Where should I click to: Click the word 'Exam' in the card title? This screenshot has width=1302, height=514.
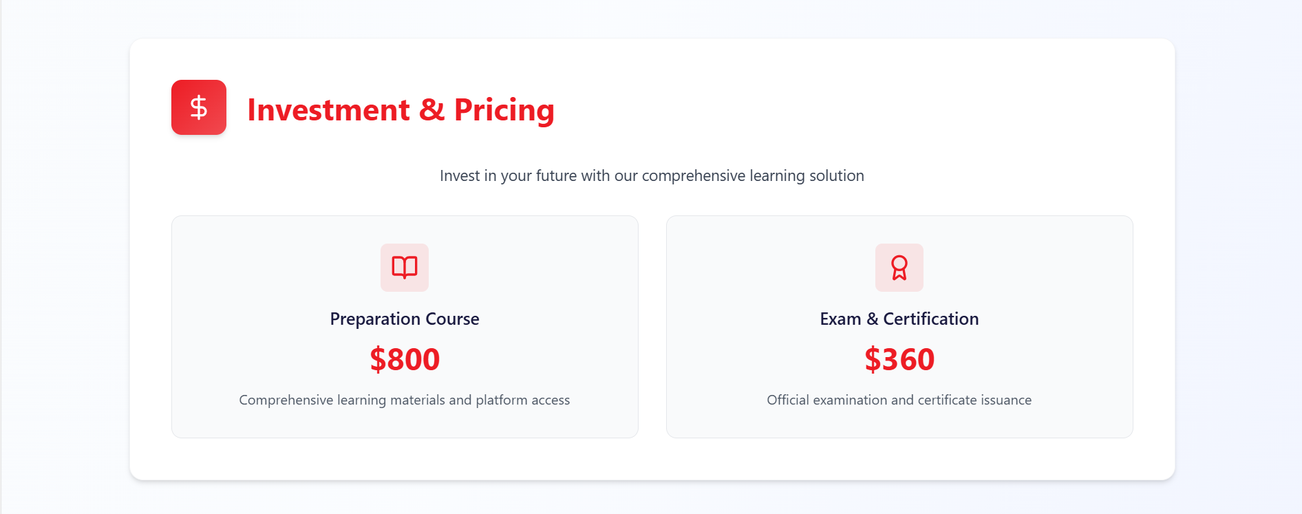click(x=840, y=319)
